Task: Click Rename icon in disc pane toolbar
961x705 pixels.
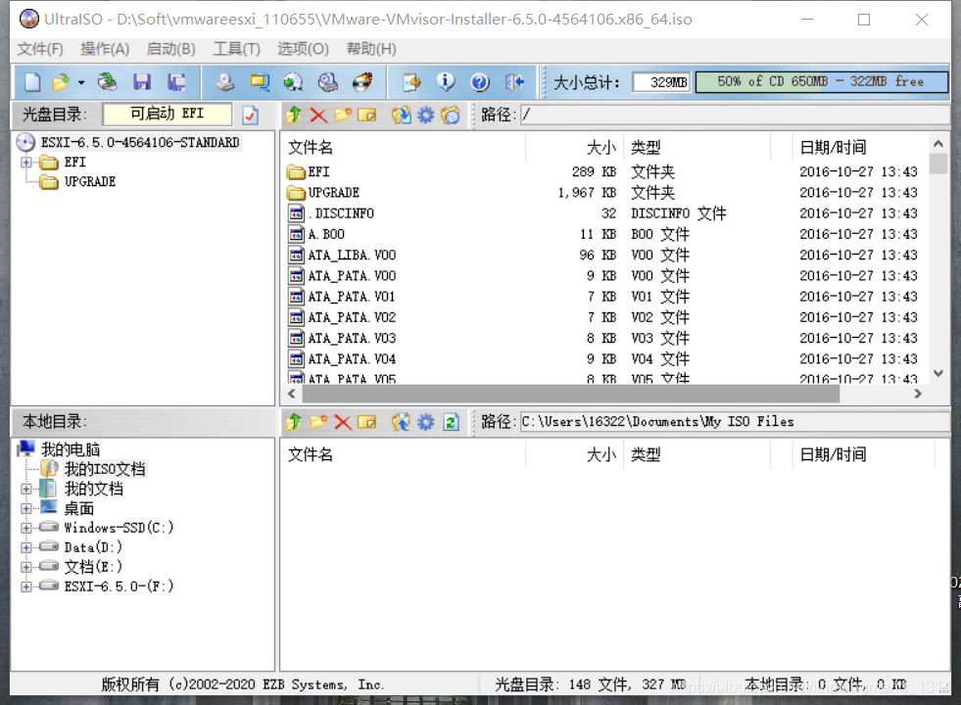Action: 366,116
